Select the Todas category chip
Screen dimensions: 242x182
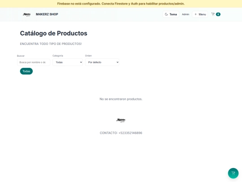coord(26,71)
